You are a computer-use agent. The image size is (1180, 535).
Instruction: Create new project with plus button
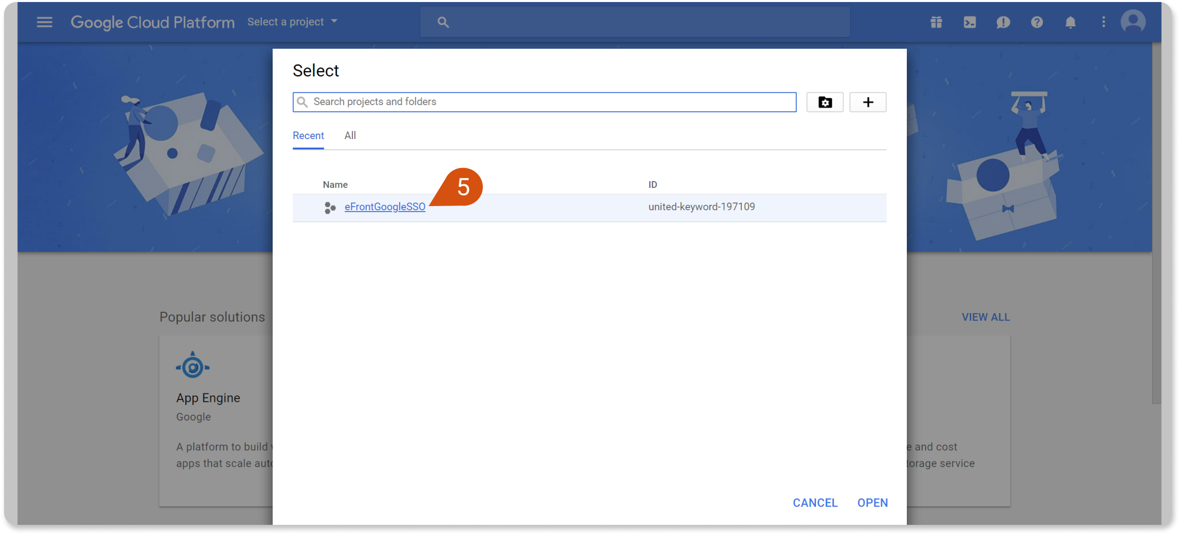[868, 102]
